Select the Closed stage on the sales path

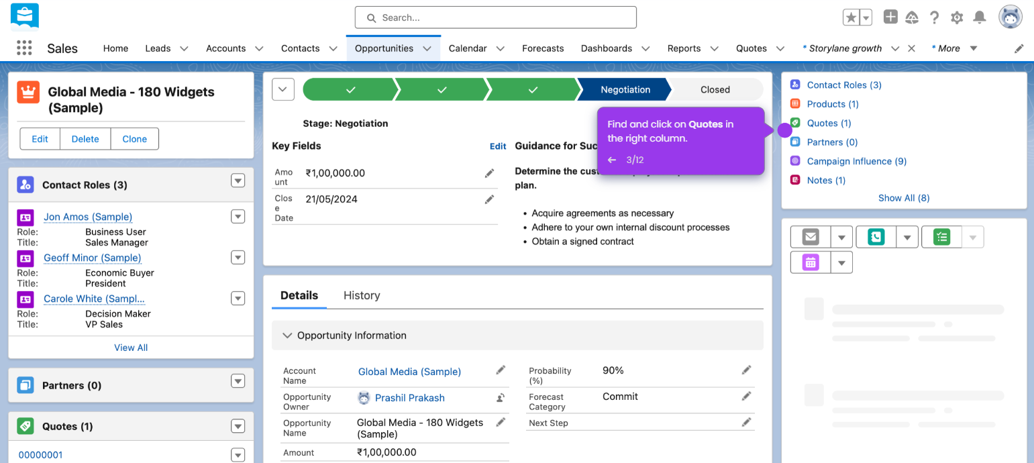coord(715,89)
